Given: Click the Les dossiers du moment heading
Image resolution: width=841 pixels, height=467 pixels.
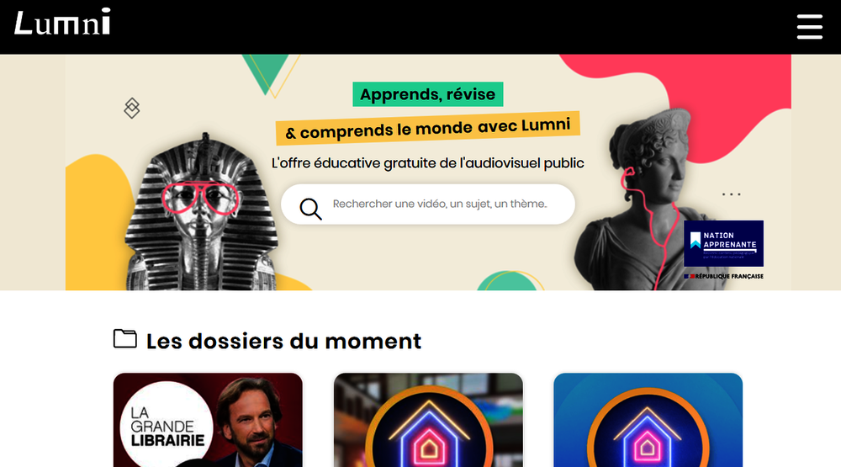Looking at the screenshot, I should point(283,342).
